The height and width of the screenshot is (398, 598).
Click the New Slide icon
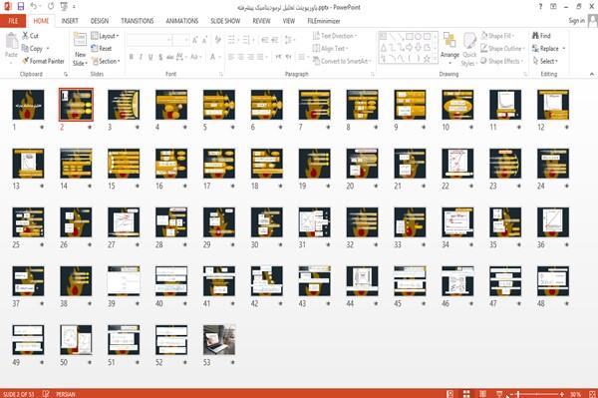tap(80, 41)
